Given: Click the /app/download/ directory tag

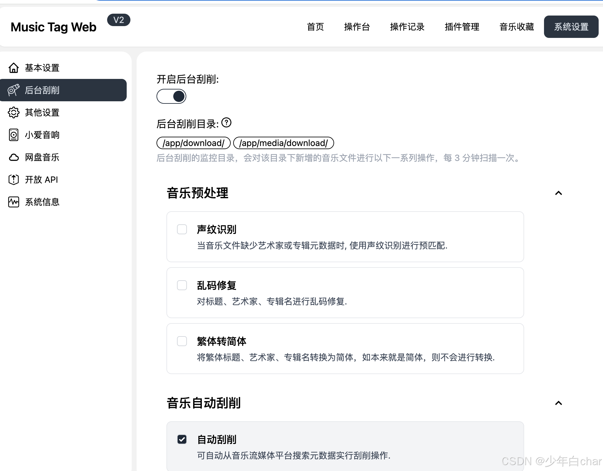Looking at the screenshot, I should coord(193,143).
